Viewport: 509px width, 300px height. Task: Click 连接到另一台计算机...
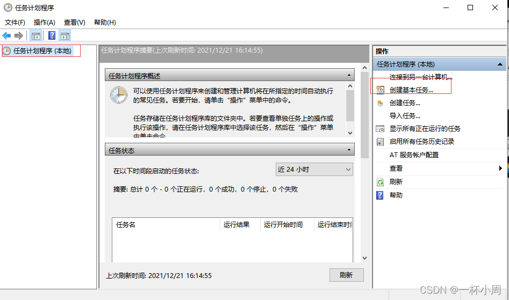pyautogui.click(x=421, y=77)
